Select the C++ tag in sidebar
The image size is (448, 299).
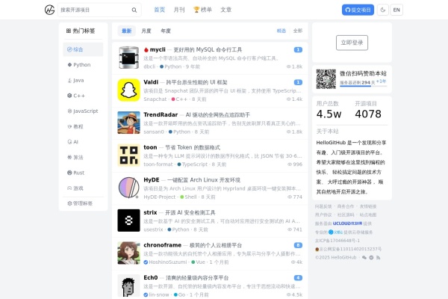(81, 96)
